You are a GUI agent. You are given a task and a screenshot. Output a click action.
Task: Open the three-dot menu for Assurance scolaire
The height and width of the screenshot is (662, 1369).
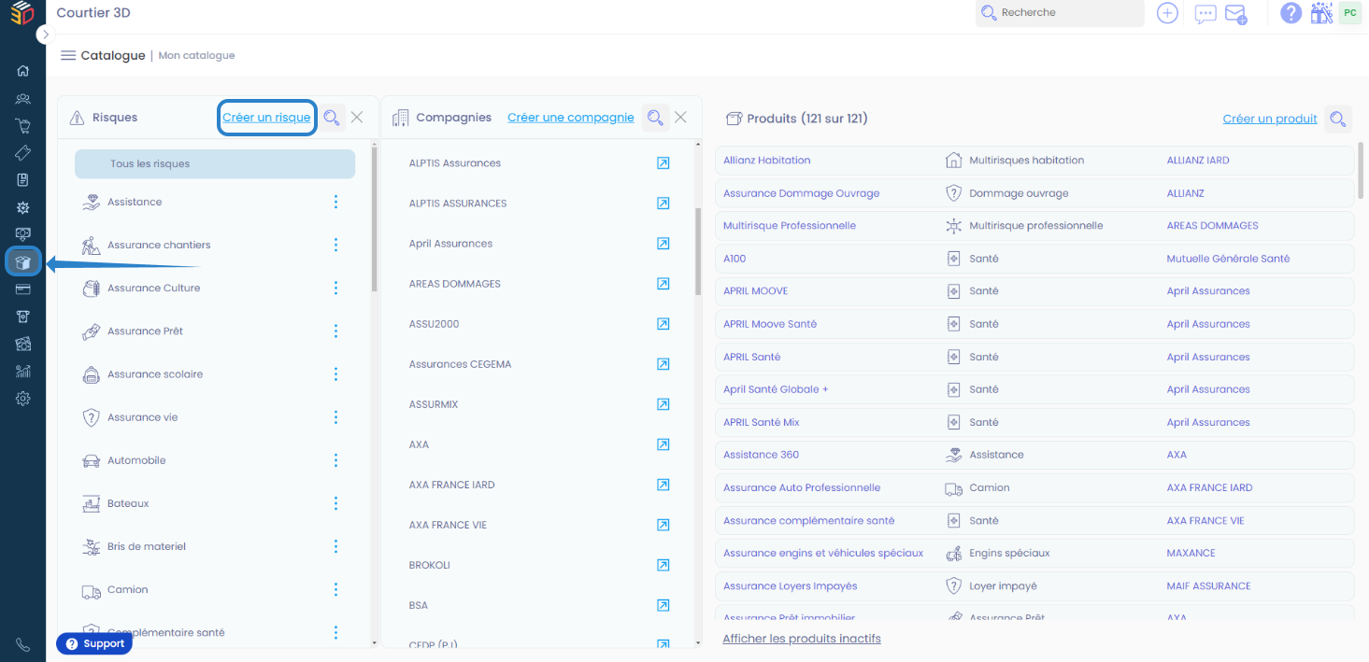pyautogui.click(x=336, y=373)
